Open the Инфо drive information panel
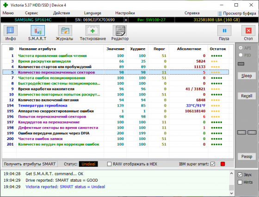259x197 pixels. (10, 31)
